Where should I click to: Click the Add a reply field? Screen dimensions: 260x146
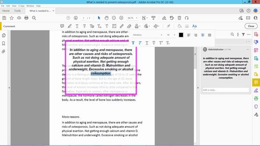(226, 90)
